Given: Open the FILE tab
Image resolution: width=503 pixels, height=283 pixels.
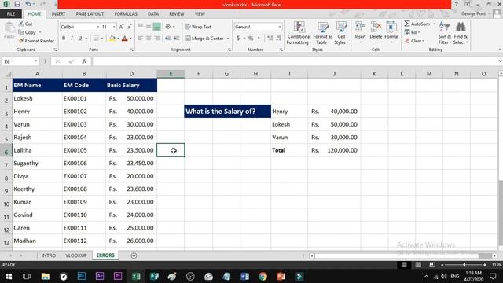Looking at the screenshot, I should pyautogui.click(x=11, y=14).
